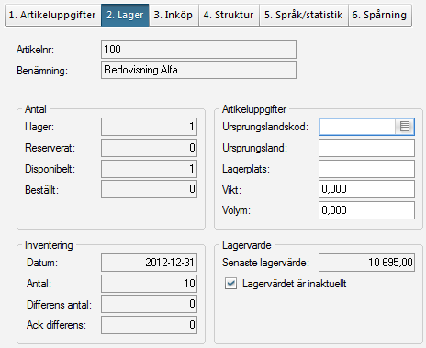Screen dimensions: 426x348
Task: Go to the 4. Struktur tab
Action: pos(229,15)
